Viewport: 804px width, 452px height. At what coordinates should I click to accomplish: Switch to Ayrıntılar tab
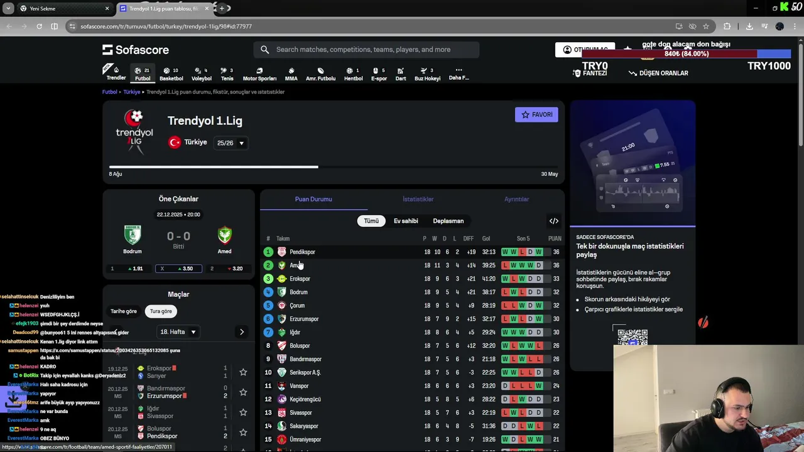pyautogui.click(x=517, y=199)
